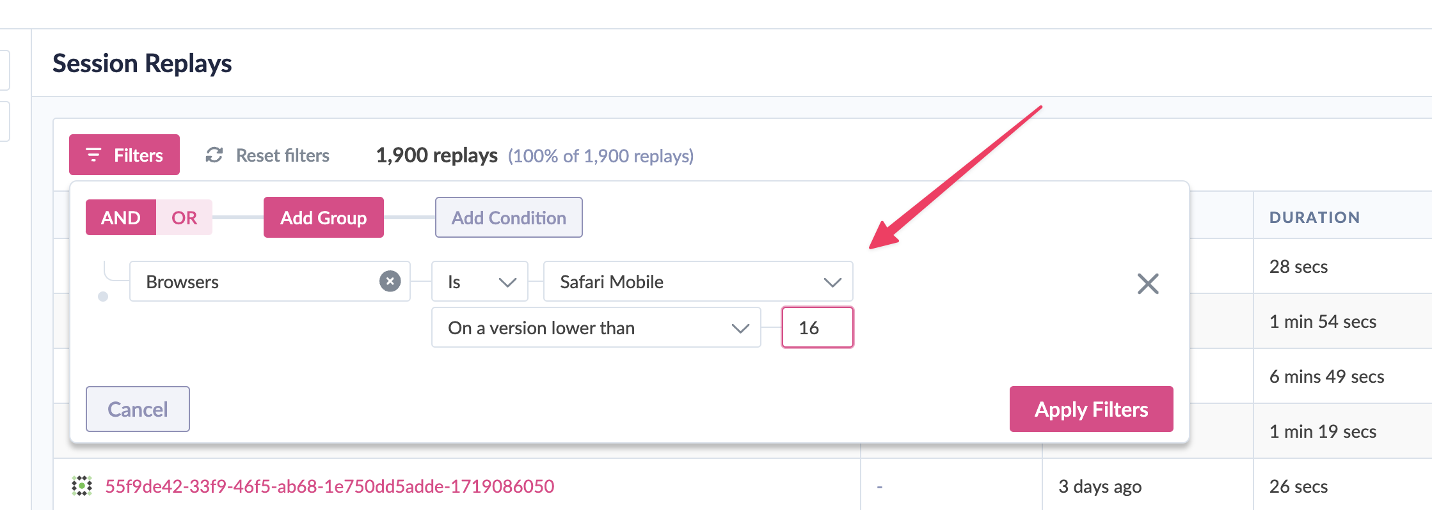Image resolution: width=1432 pixels, height=510 pixels.
Task: Switch the group logic to OR
Action: click(x=184, y=217)
